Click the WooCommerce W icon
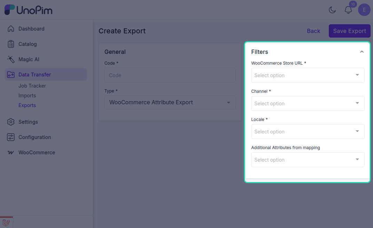The height and width of the screenshot is (228, 373). [11, 153]
